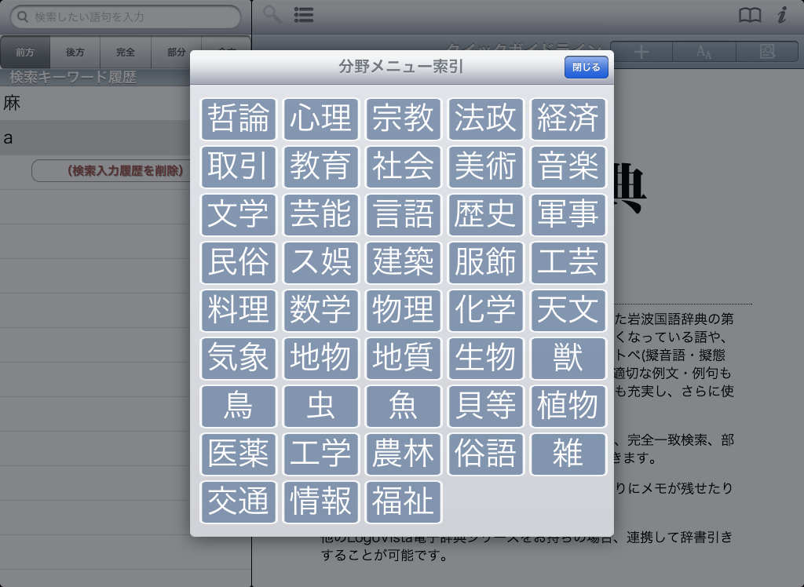Select 前方 prefix match mode
The width and height of the screenshot is (804, 587).
[x=25, y=53]
